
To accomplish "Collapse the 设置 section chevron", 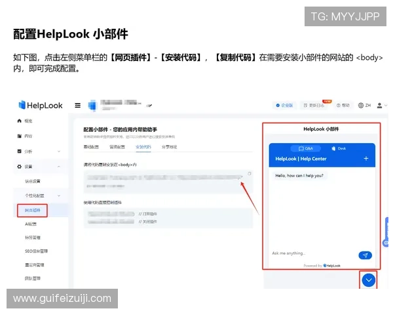I will pos(59,167).
